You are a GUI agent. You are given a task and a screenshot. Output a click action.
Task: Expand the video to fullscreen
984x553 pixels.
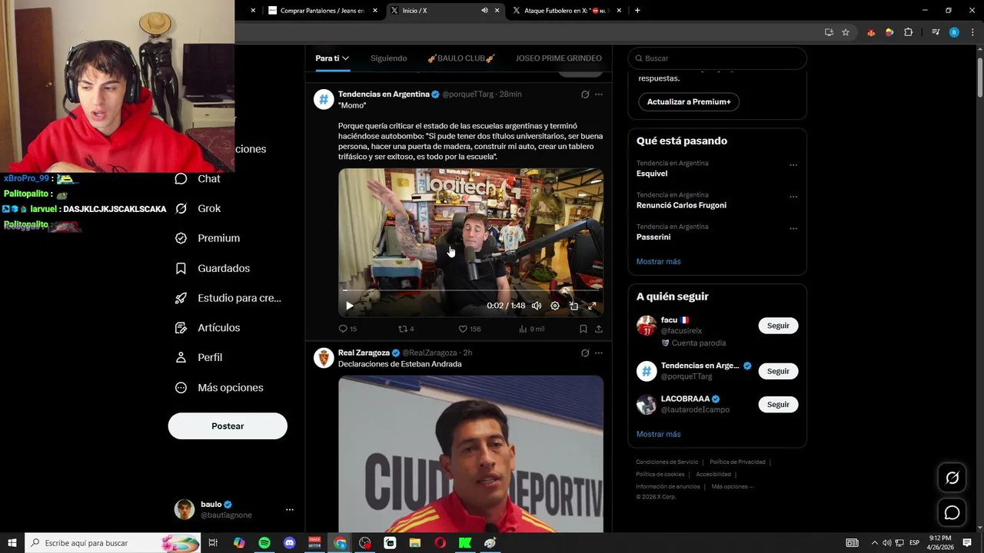click(x=592, y=306)
